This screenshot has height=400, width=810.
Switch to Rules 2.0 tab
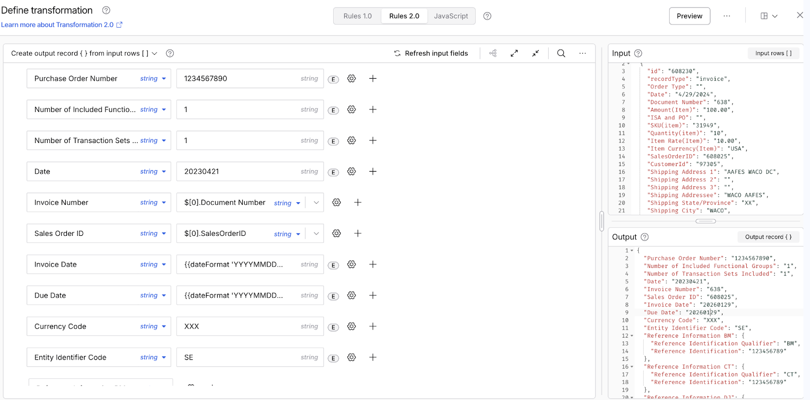(404, 16)
